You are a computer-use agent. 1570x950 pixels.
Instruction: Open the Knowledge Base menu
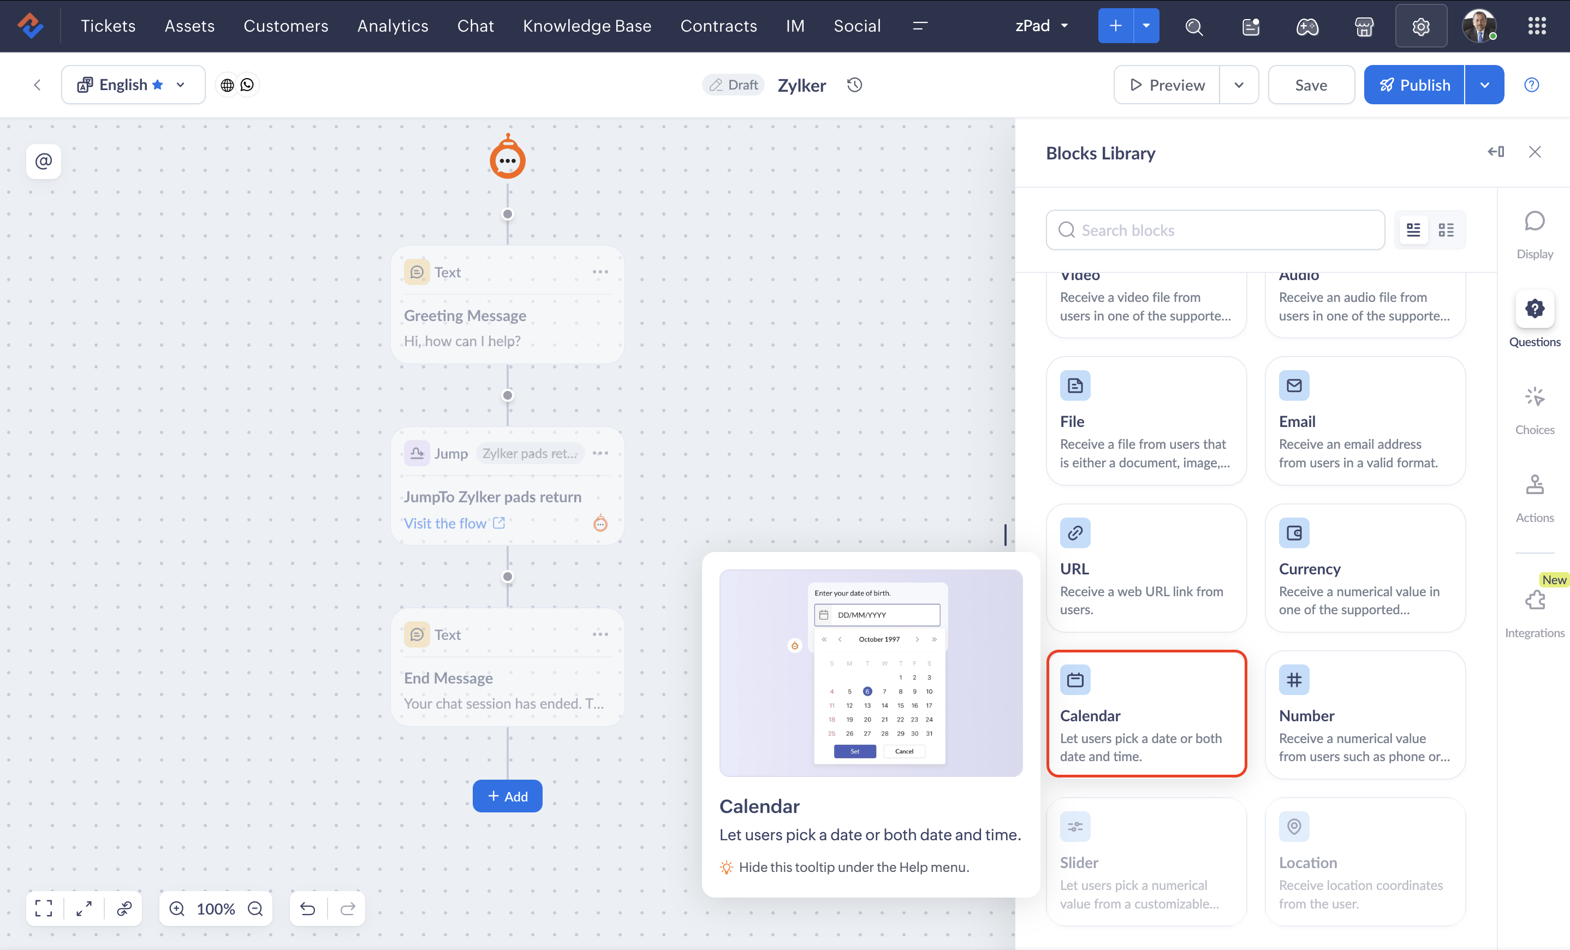(586, 26)
